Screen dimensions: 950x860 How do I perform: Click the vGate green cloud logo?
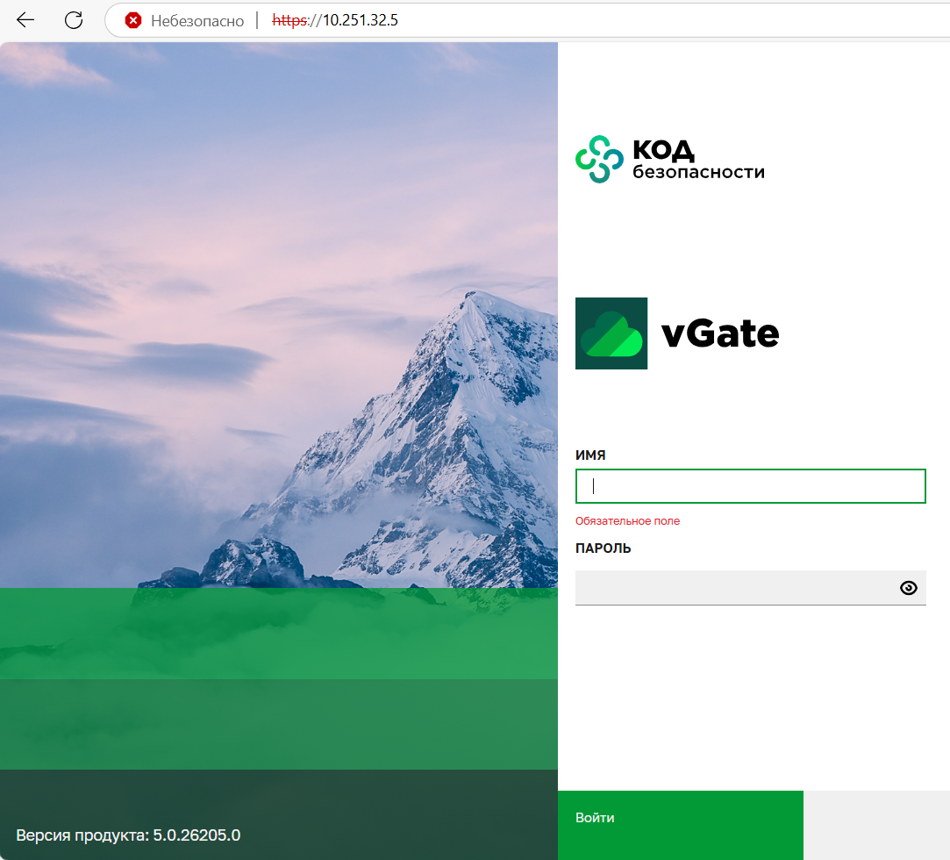tap(611, 333)
